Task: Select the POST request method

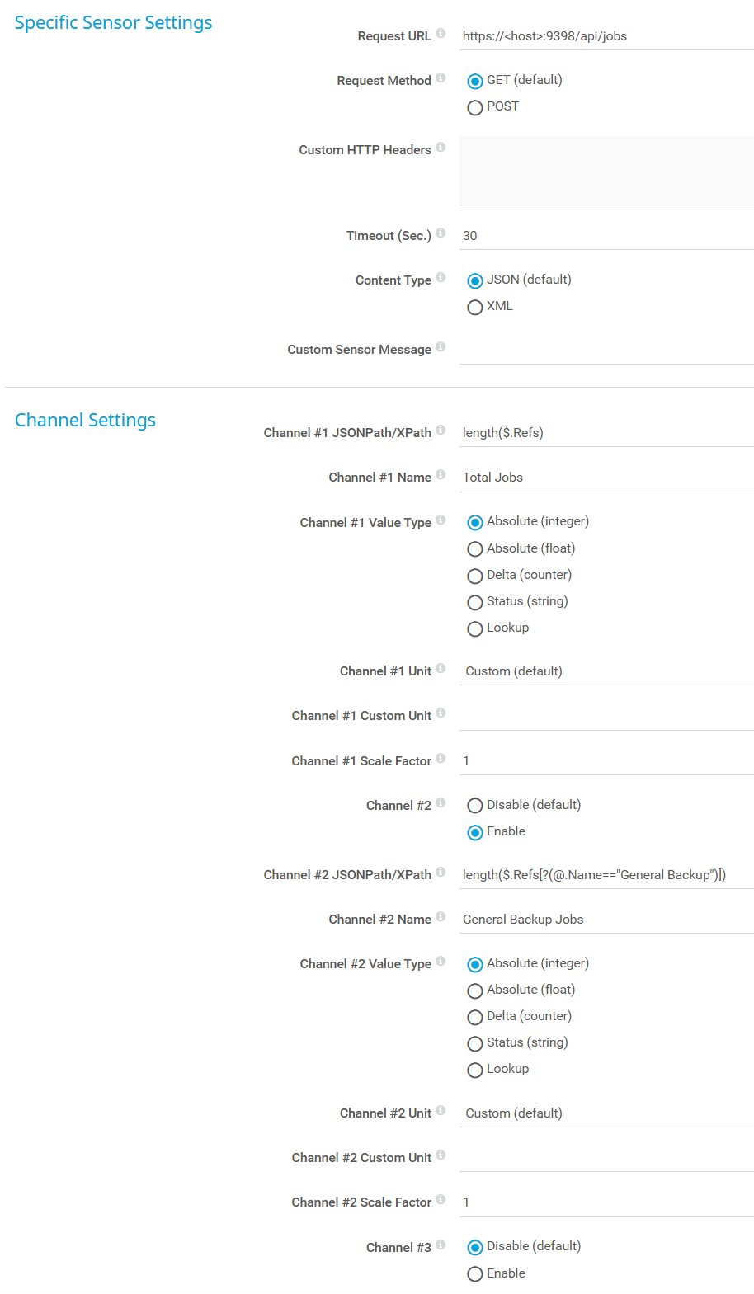Action: [475, 108]
